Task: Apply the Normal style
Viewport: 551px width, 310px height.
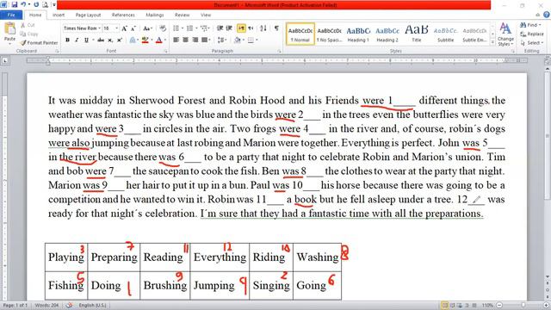Action: tap(300, 34)
